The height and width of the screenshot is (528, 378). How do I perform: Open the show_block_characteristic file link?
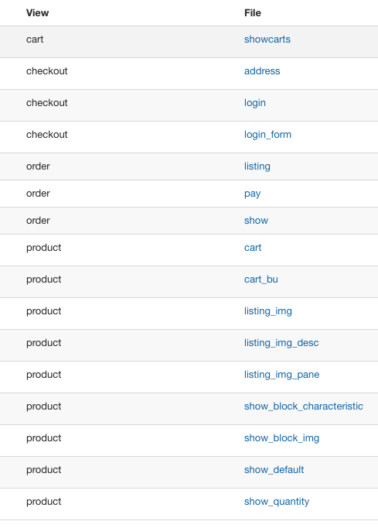point(303,406)
